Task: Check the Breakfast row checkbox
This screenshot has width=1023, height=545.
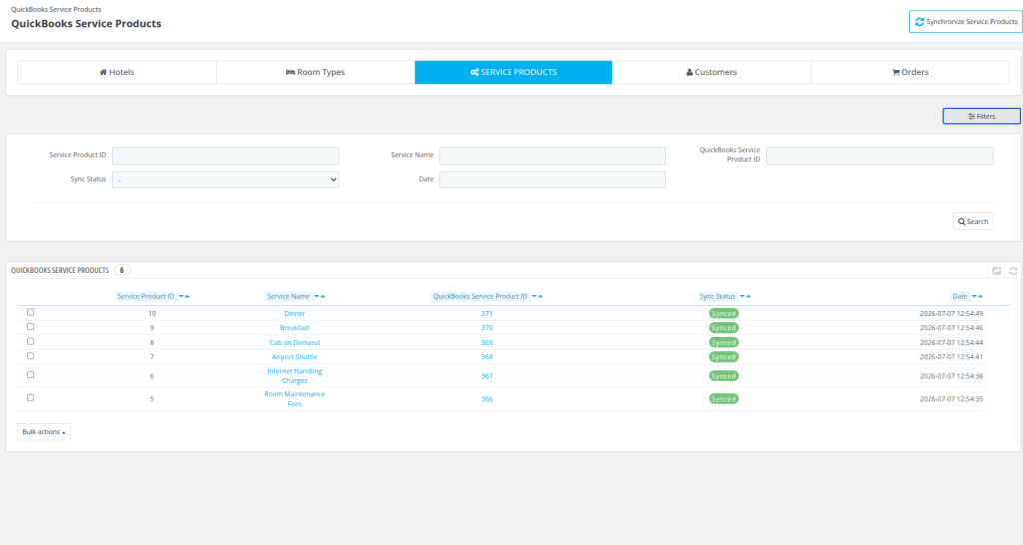Action: (x=31, y=327)
